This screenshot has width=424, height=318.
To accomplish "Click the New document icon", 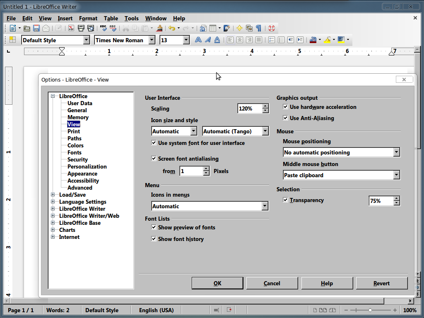I will [x=13, y=28].
